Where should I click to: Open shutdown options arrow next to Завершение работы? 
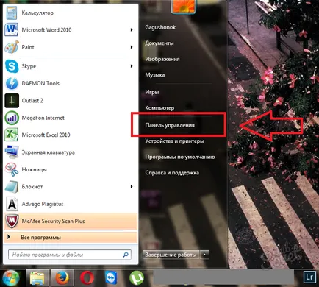pyautogui.click(x=204, y=255)
